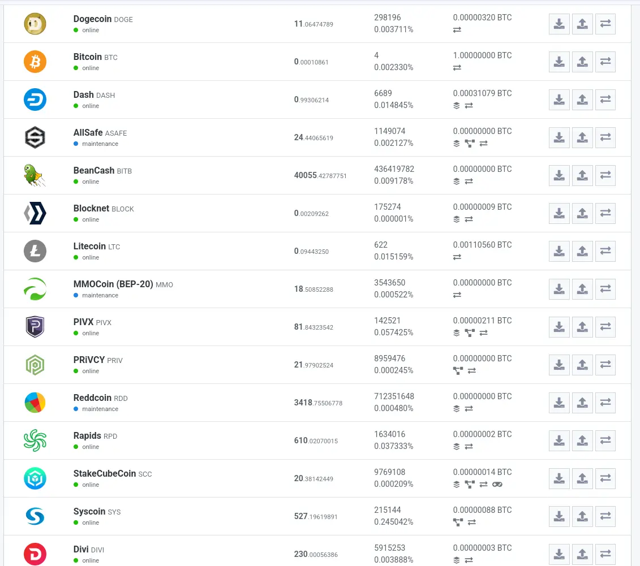Open withdraw for Bitcoin
The image size is (640, 566).
[x=582, y=62]
